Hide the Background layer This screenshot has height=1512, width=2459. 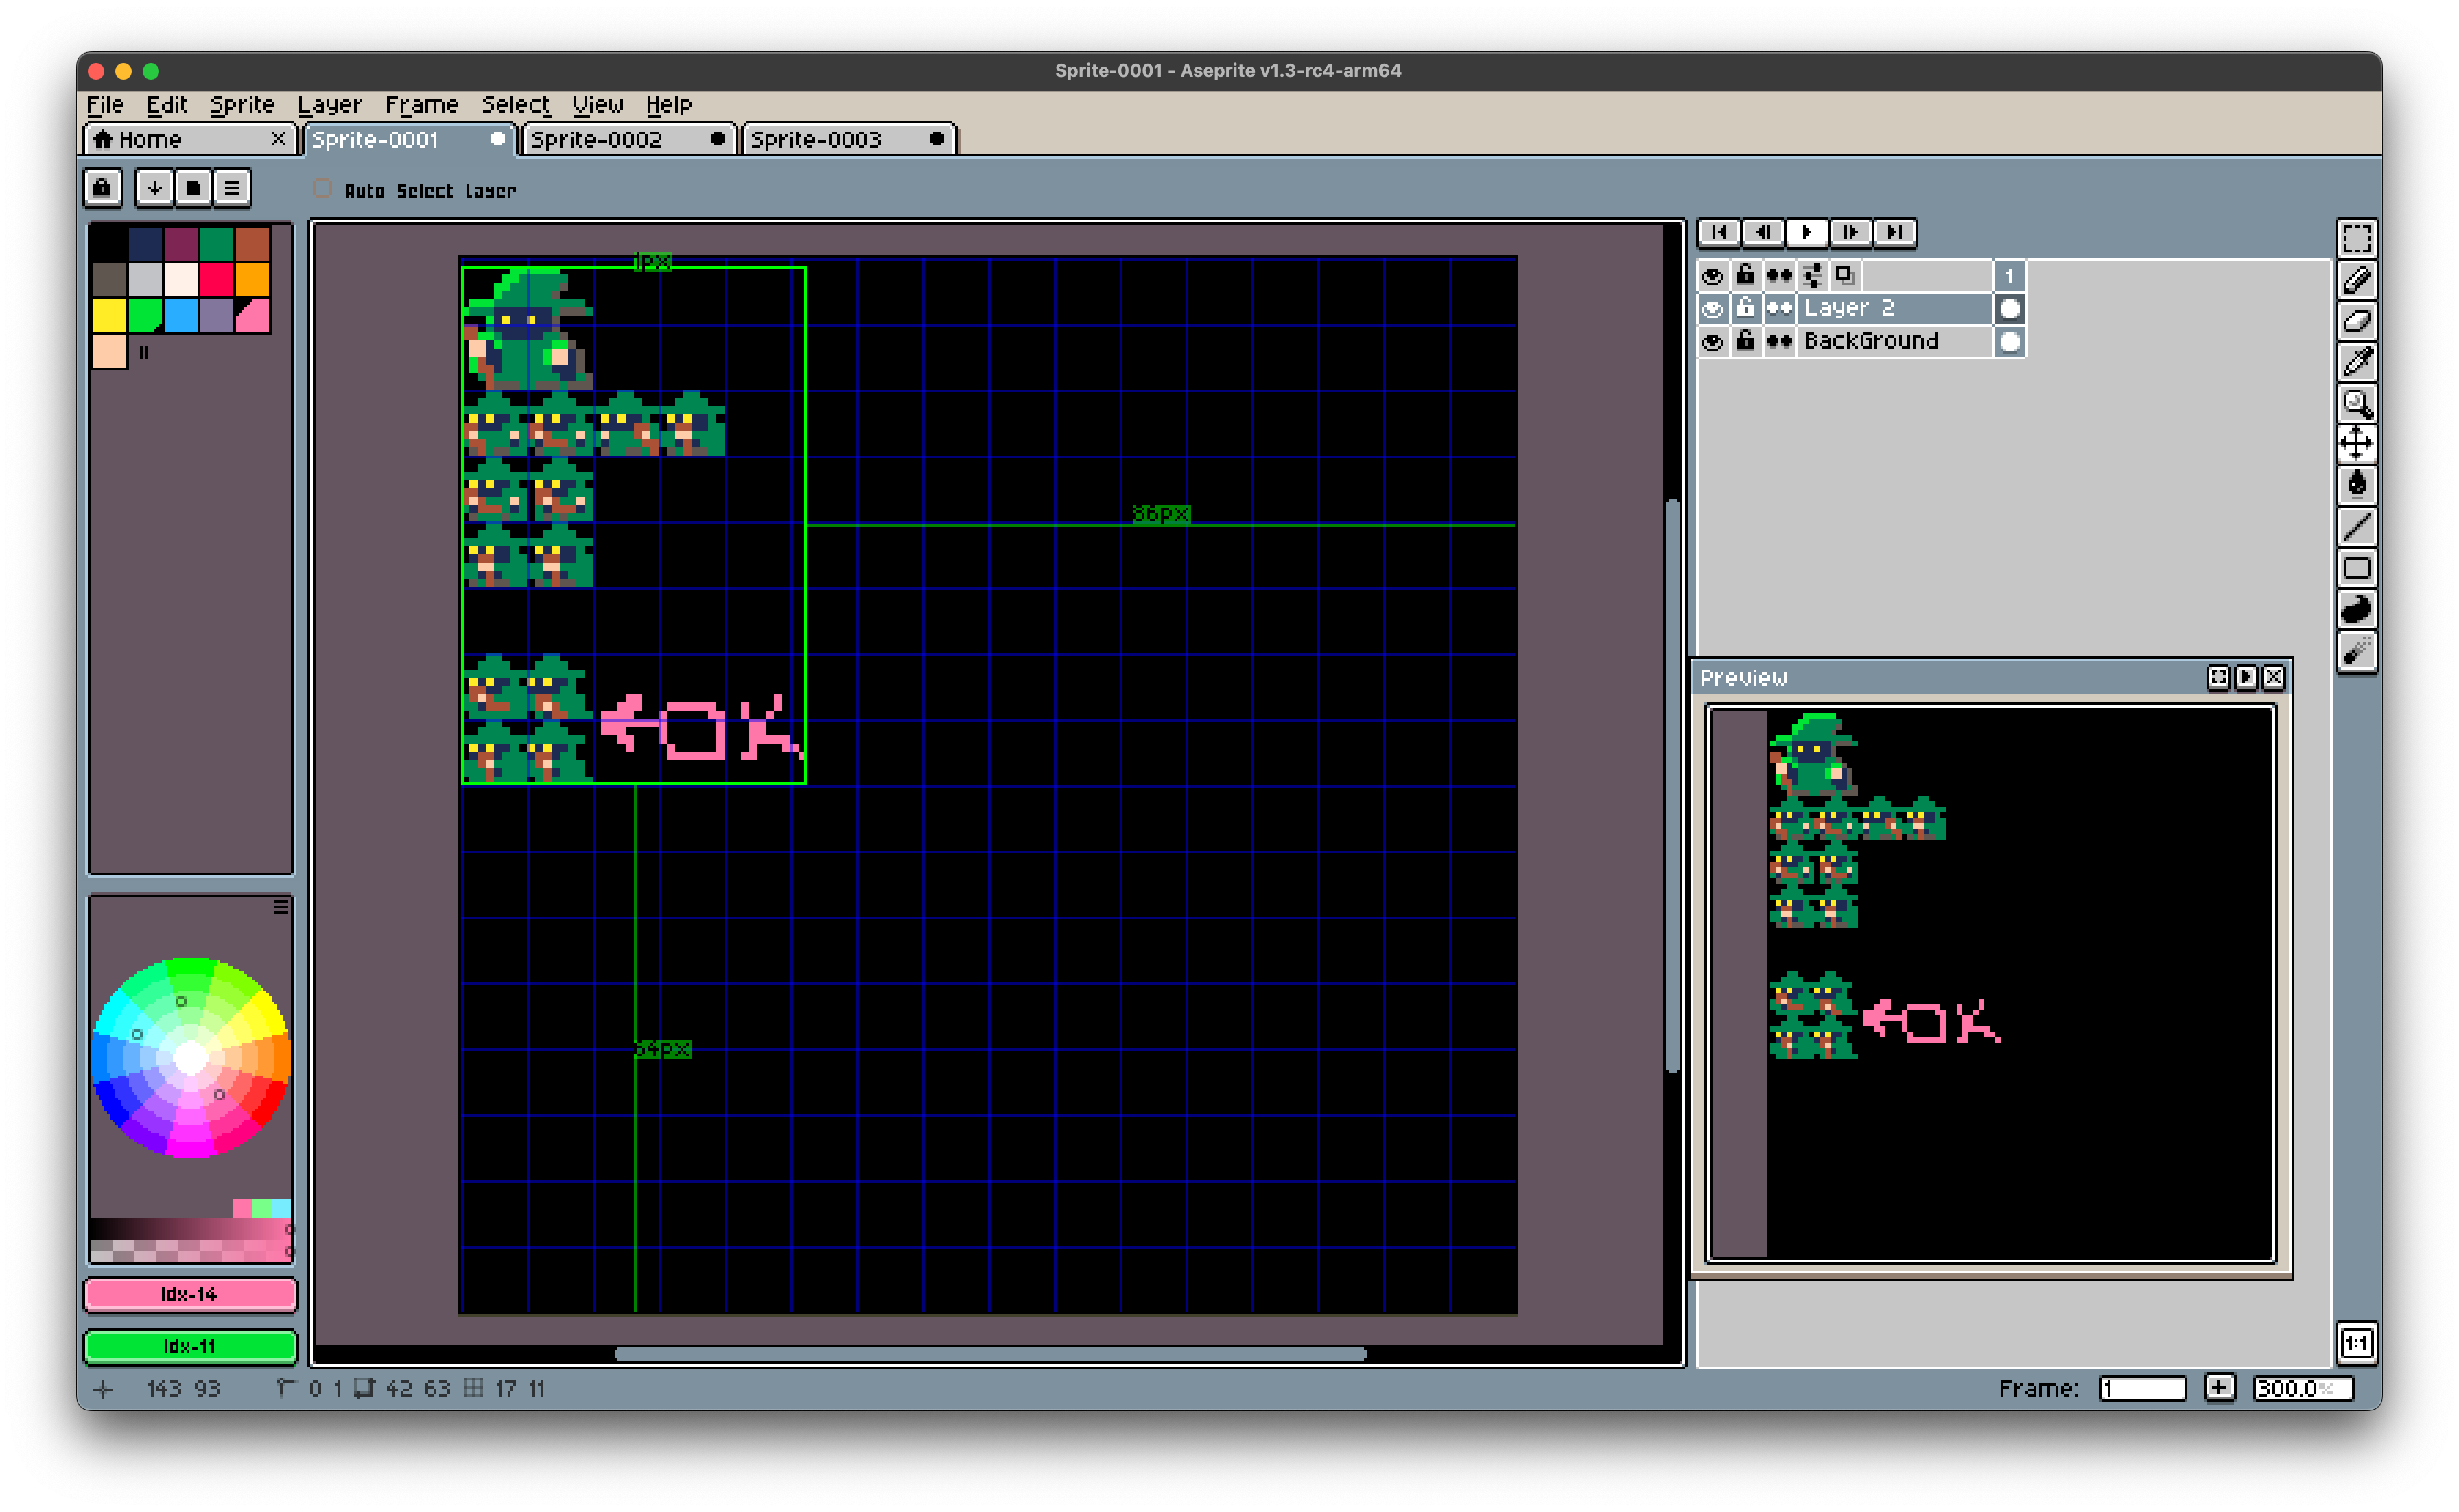(x=1712, y=341)
